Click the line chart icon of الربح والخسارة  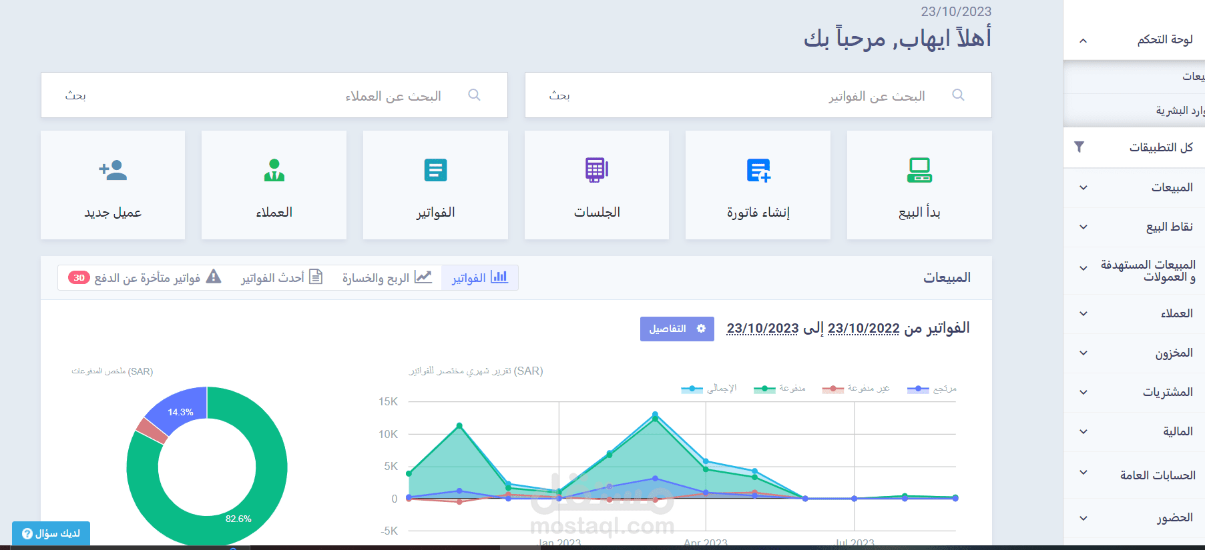[423, 277]
